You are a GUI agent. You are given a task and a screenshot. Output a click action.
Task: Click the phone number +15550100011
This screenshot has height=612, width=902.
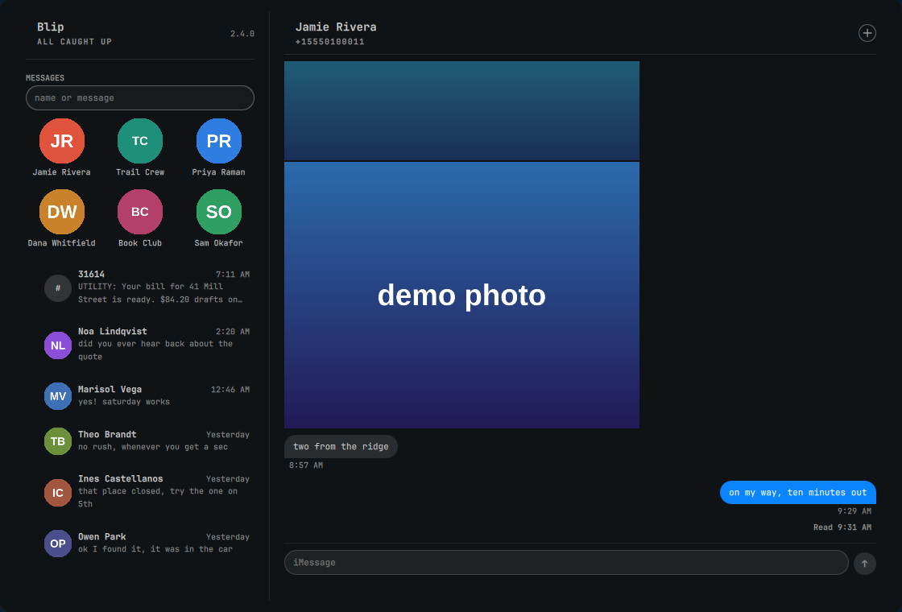[329, 42]
